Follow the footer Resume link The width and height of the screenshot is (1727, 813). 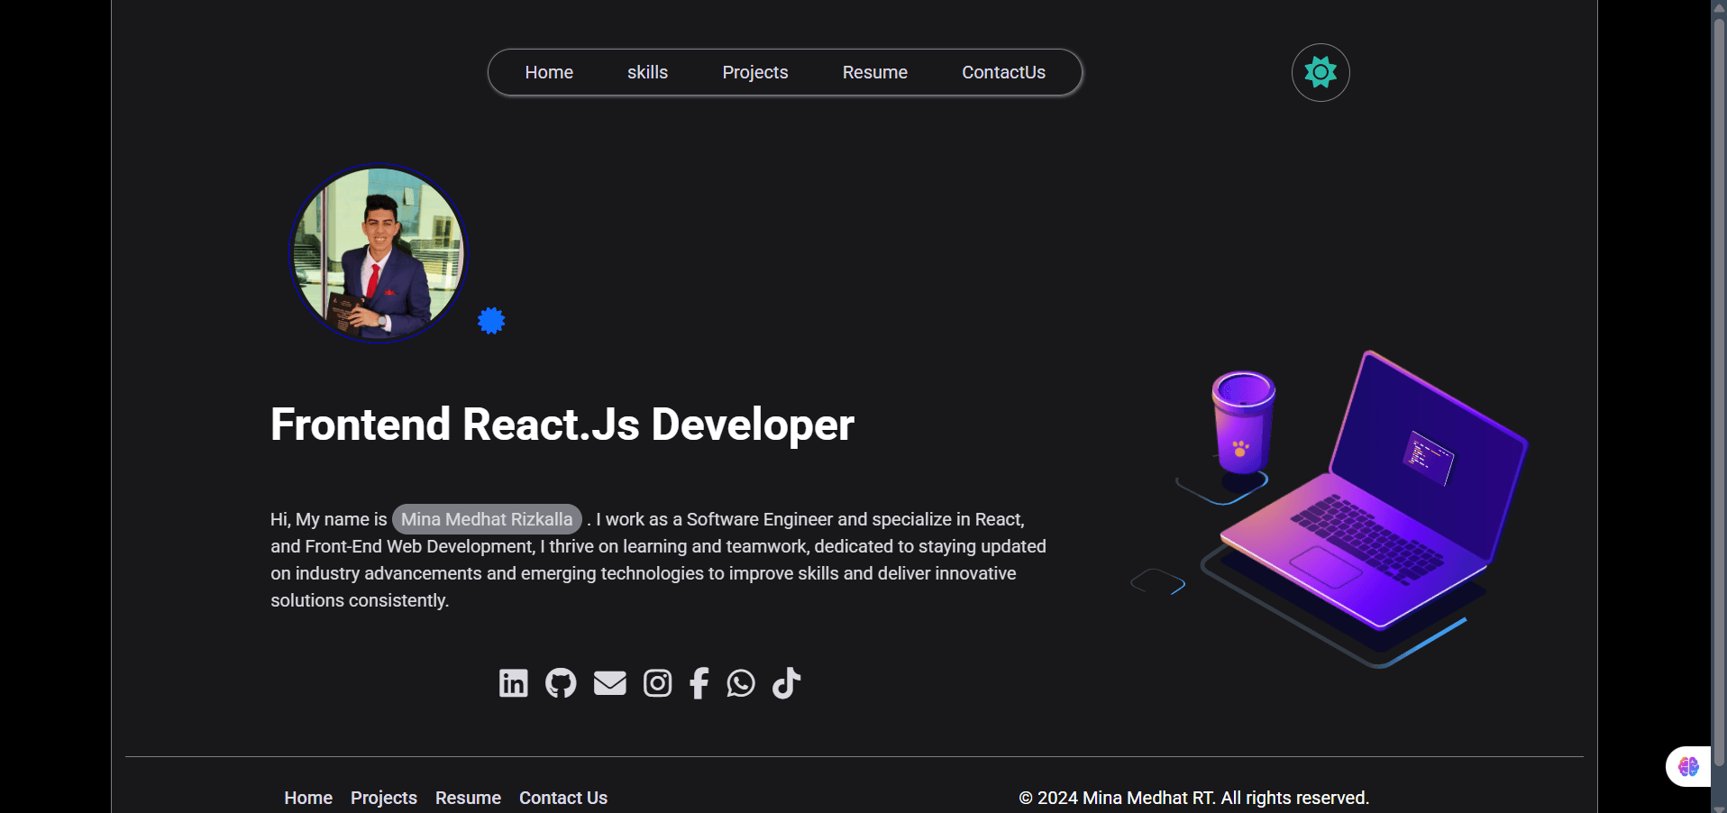(468, 798)
